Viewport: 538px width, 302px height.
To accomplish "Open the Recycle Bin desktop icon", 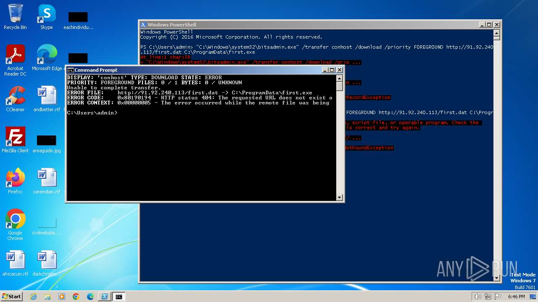I will pos(15,17).
